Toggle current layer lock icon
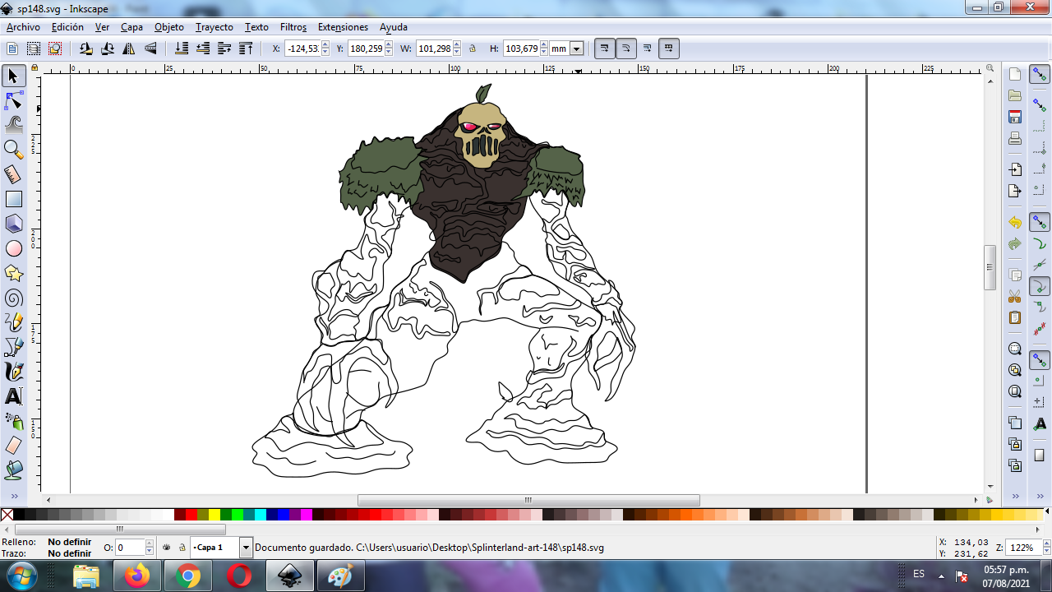 point(182,547)
